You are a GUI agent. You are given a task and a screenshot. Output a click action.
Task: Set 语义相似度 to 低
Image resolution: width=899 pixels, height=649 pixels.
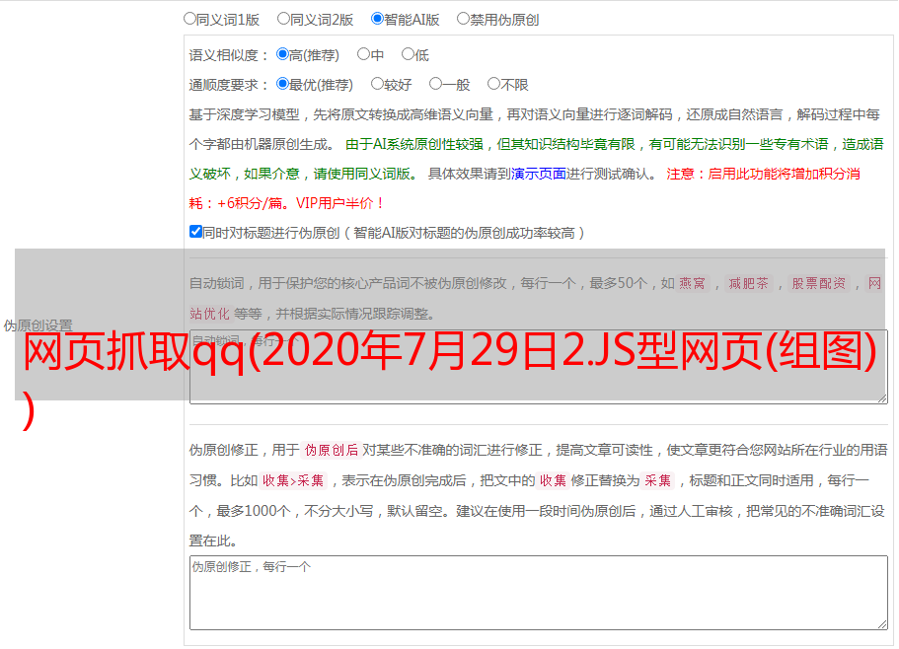click(x=408, y=54)
